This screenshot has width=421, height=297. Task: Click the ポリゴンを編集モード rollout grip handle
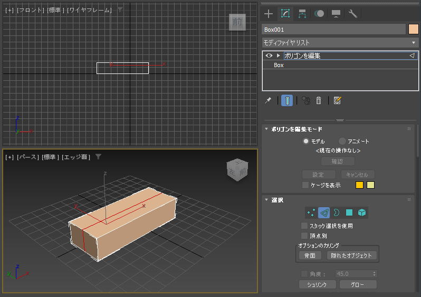(409, 129)
